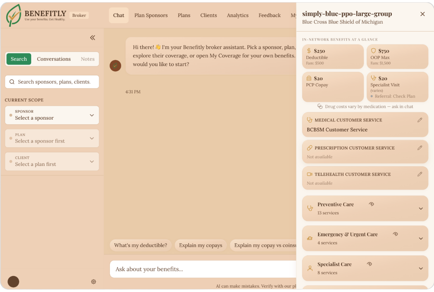The image size is (434, 292).
Task: Click the "Ask about your benefits..." input
Action: click(x=203, y=269)
